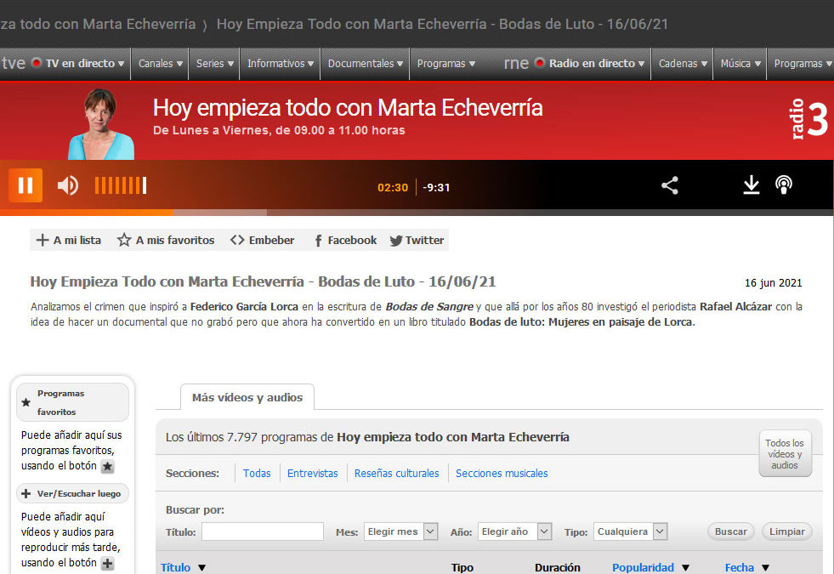This screenshot has width=834, height=574.
Task: Filter sections by Entrevistas
Action: tap(313, 474)
